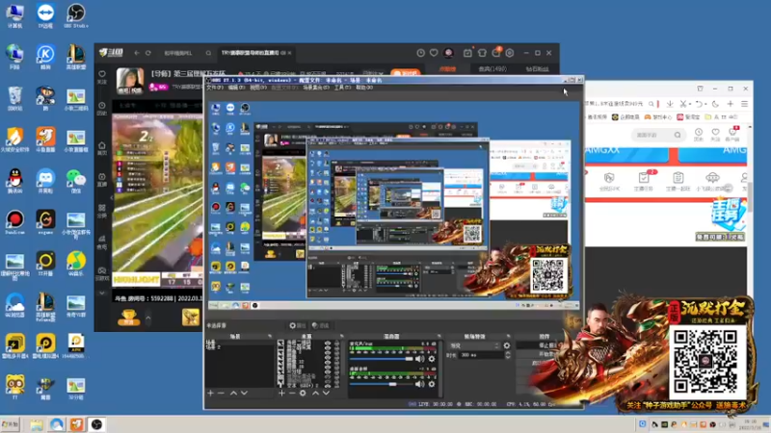The height and width of the screenshot is (433, 771).
Task: Adjust the second mixer channel volume slider
Action: click(382, 384)
